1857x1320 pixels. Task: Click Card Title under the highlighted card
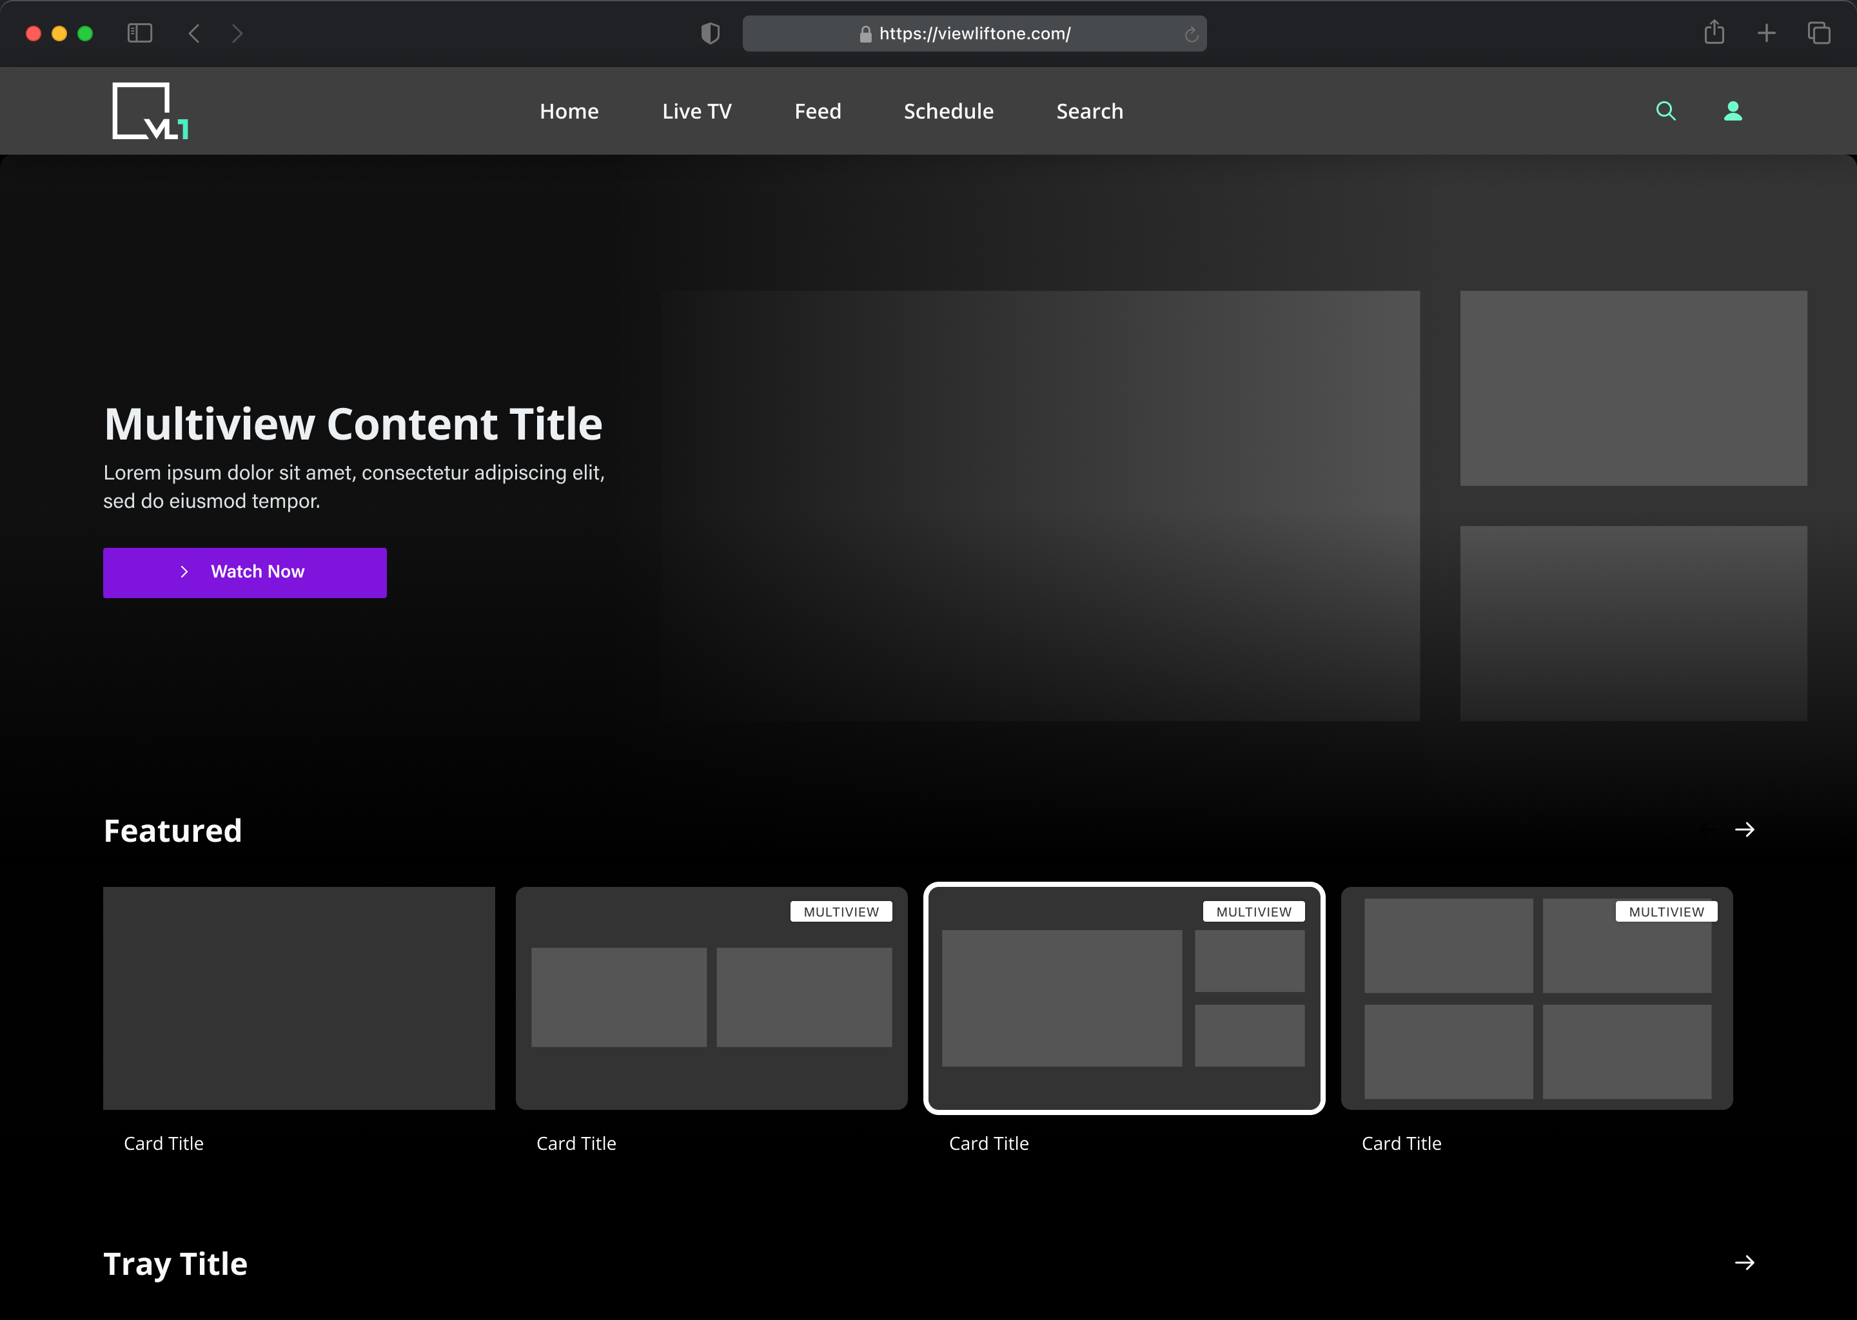[988, 1143]
